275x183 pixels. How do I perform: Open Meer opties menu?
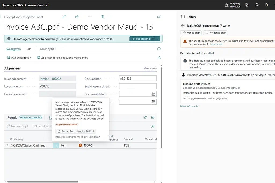pos(48,49)
